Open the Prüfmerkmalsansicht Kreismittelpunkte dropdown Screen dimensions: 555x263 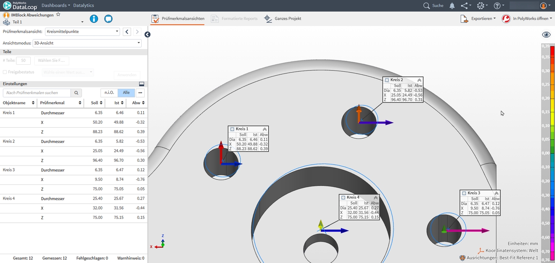coord(82,32)
